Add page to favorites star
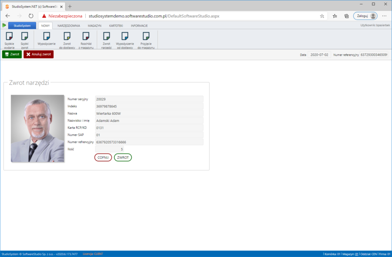 pyautogui.click(x=322, y=16)
